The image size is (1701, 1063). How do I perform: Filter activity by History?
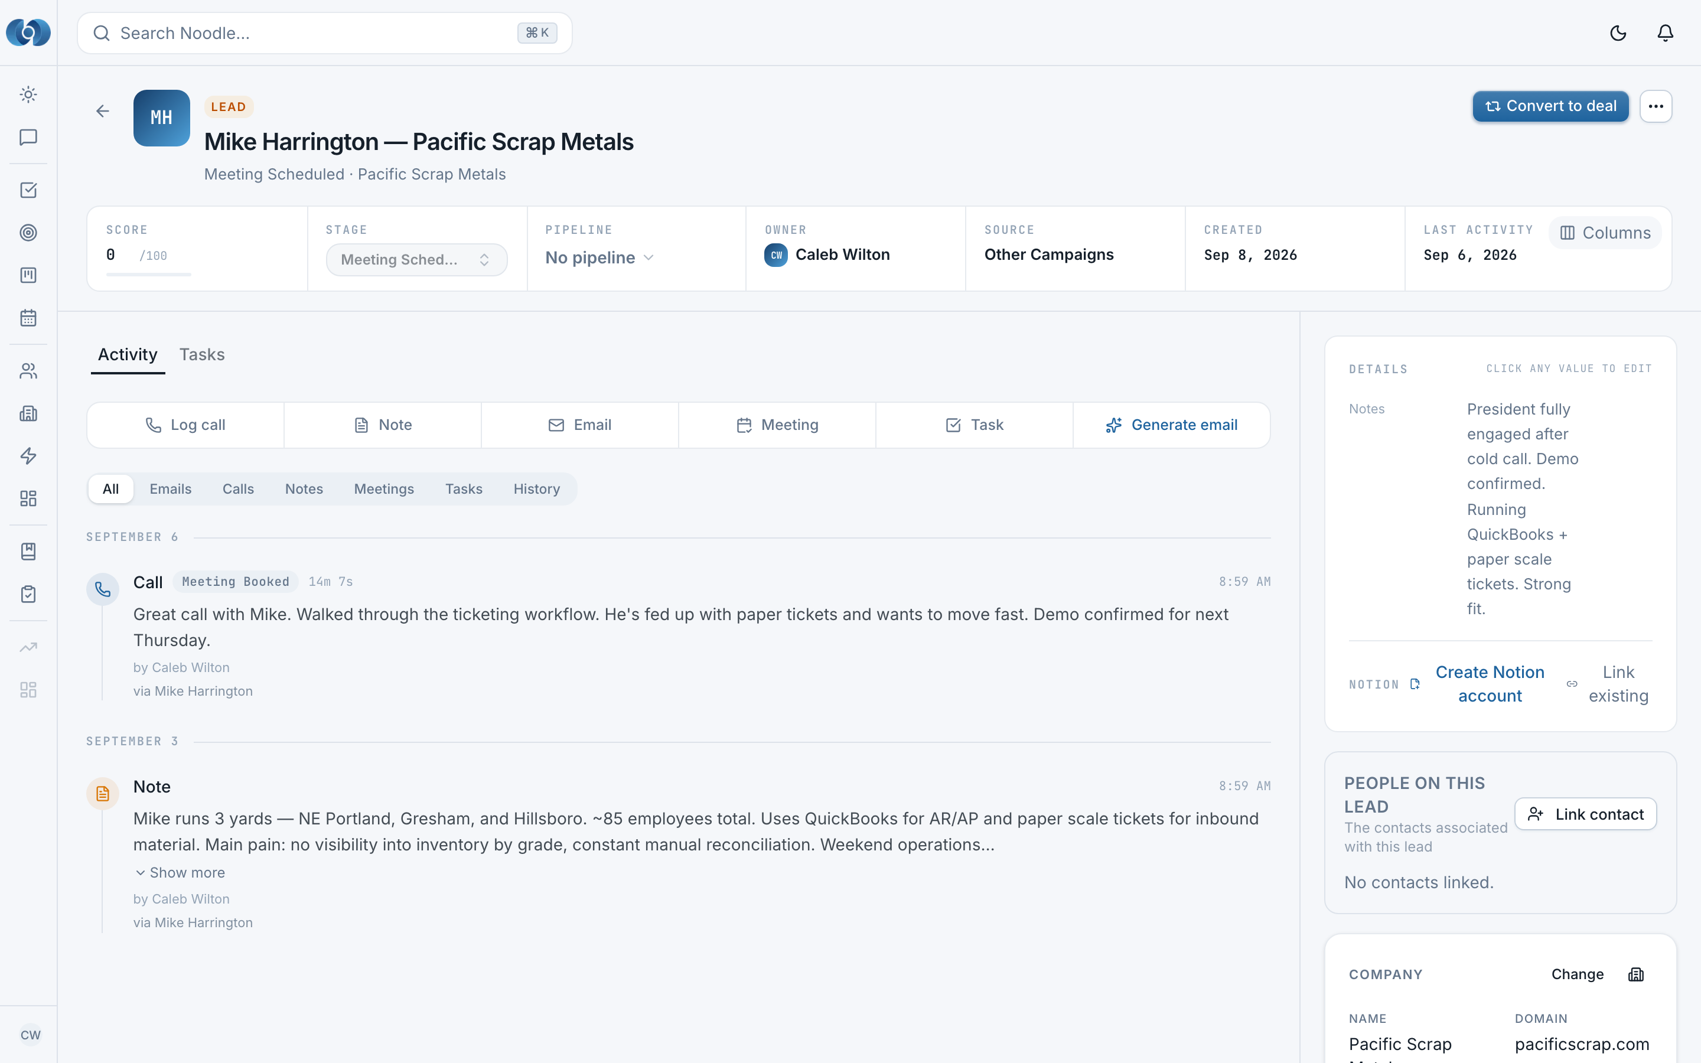point(536,488)
